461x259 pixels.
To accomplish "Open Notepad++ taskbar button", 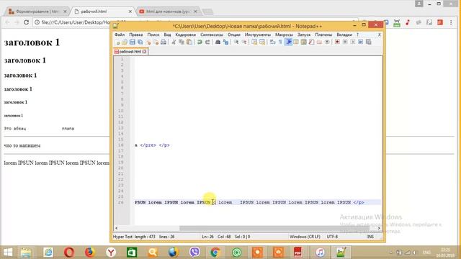I will [341, 253].
